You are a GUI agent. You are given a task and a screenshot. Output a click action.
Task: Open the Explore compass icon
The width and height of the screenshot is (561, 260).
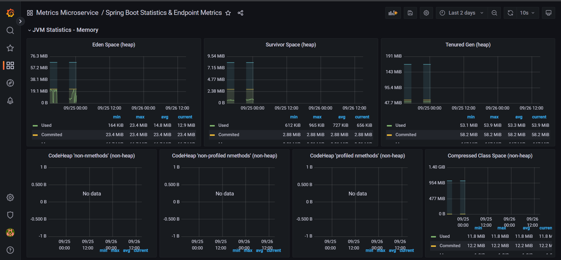(x=10, y=83)
